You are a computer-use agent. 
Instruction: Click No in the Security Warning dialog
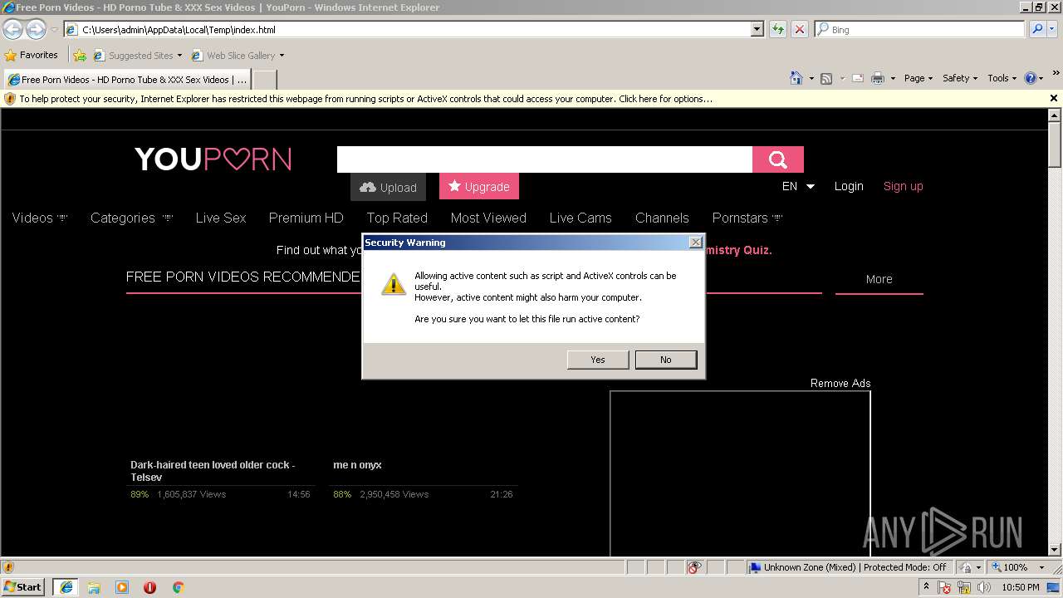point(666,360)
